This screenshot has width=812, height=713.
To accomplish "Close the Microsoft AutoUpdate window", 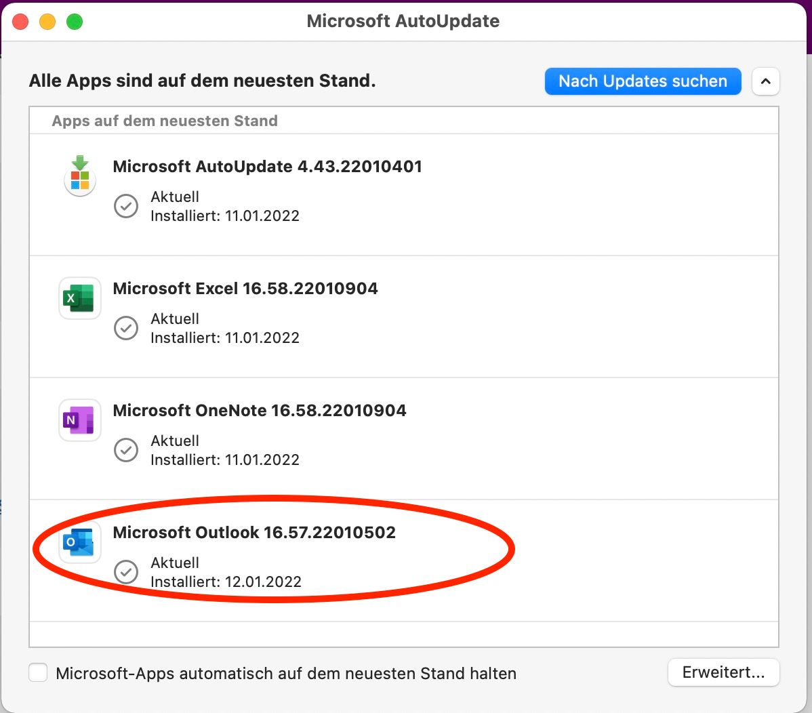I will point(21,22).
